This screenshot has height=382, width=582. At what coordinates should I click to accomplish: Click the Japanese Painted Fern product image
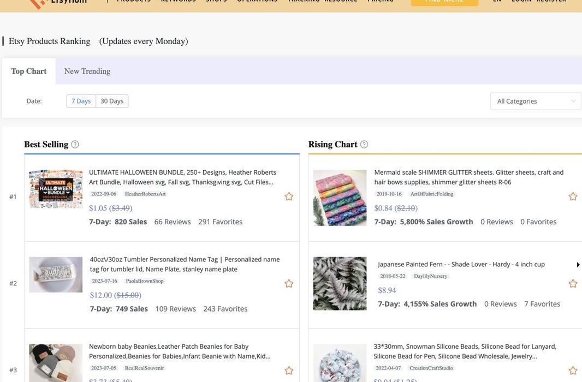coord(340,283)
